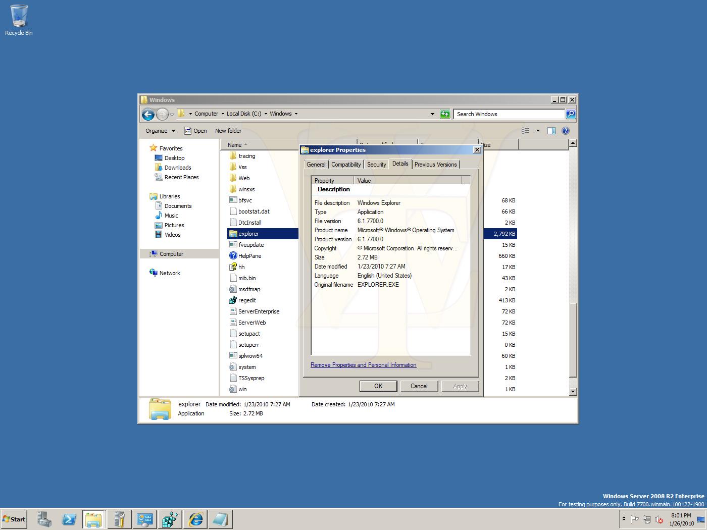Open the Organize dropdown menu
This screenshot has height=530, width=707.
(x=160, y=131)
